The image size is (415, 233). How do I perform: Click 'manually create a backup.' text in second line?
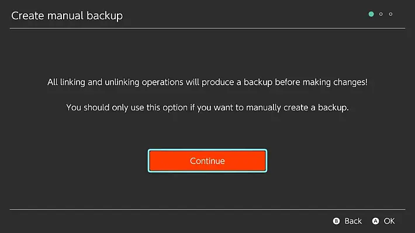298,107
